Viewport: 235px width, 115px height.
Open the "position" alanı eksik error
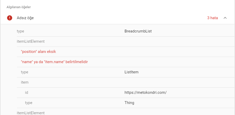[38, 52]
